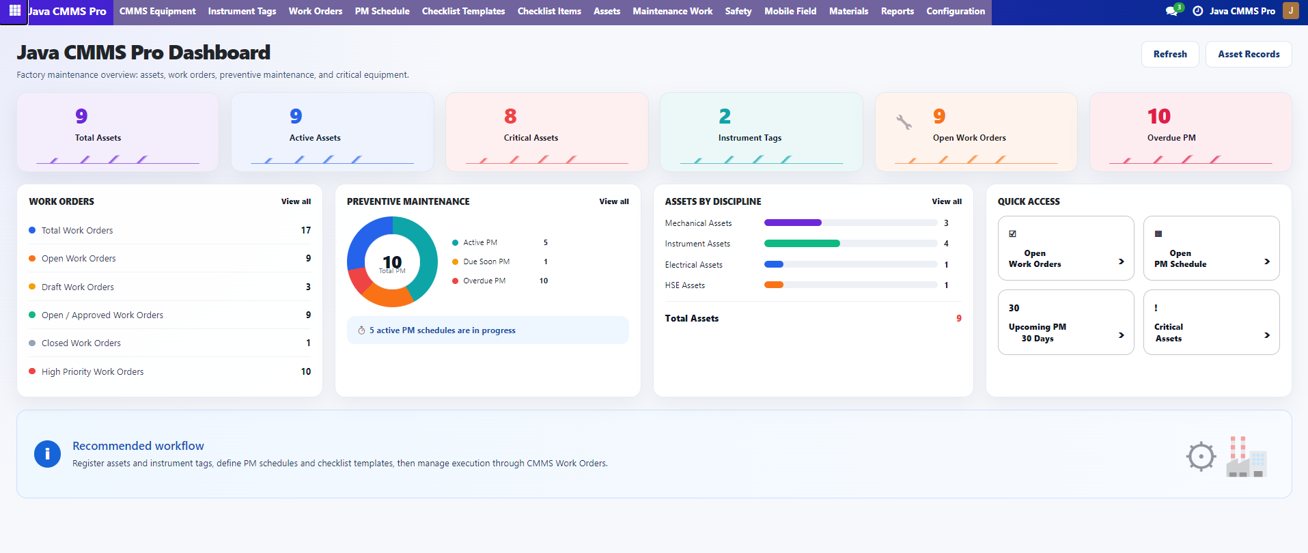Click the wrench icon on Open Work Orders card
This screenshot has width=1308, height=553.
point(904,122)
